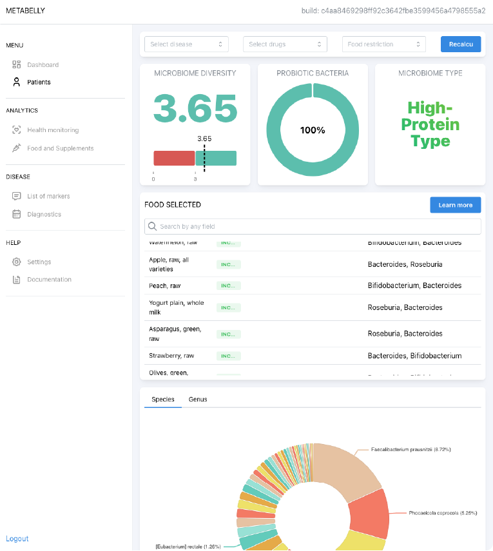Screen dimensions: 493x551
Task: Click the Phocaeicola coprocola red pie slice
Action: coord(369,514)
